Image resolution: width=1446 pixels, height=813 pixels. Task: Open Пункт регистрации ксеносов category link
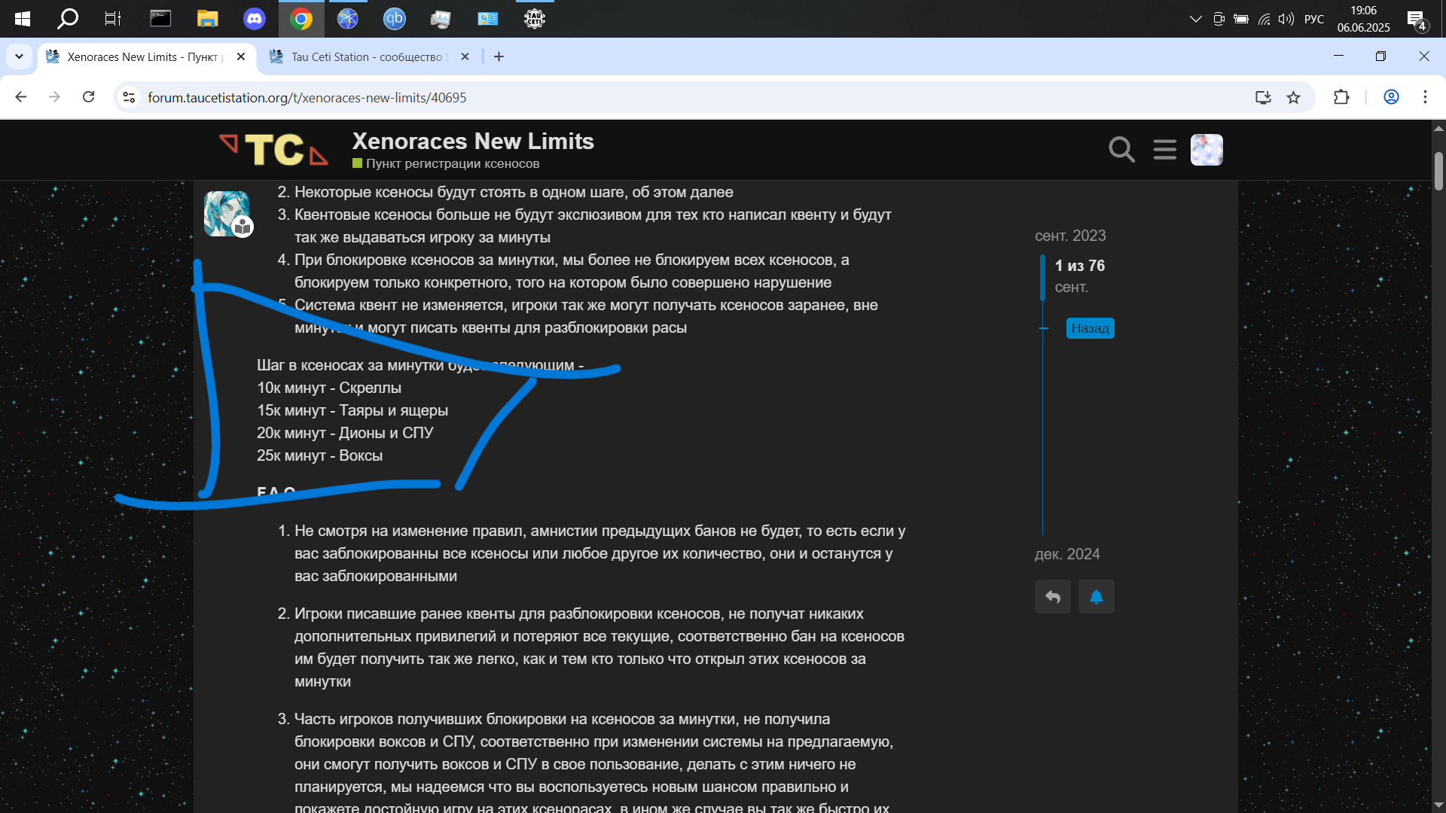tap(452, 164)
